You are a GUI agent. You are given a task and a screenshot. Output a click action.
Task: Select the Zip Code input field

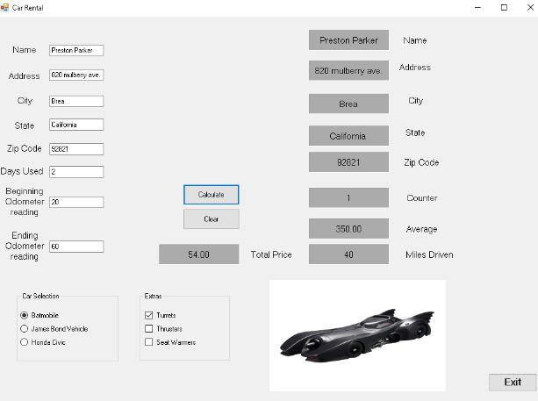coord(76,149)
